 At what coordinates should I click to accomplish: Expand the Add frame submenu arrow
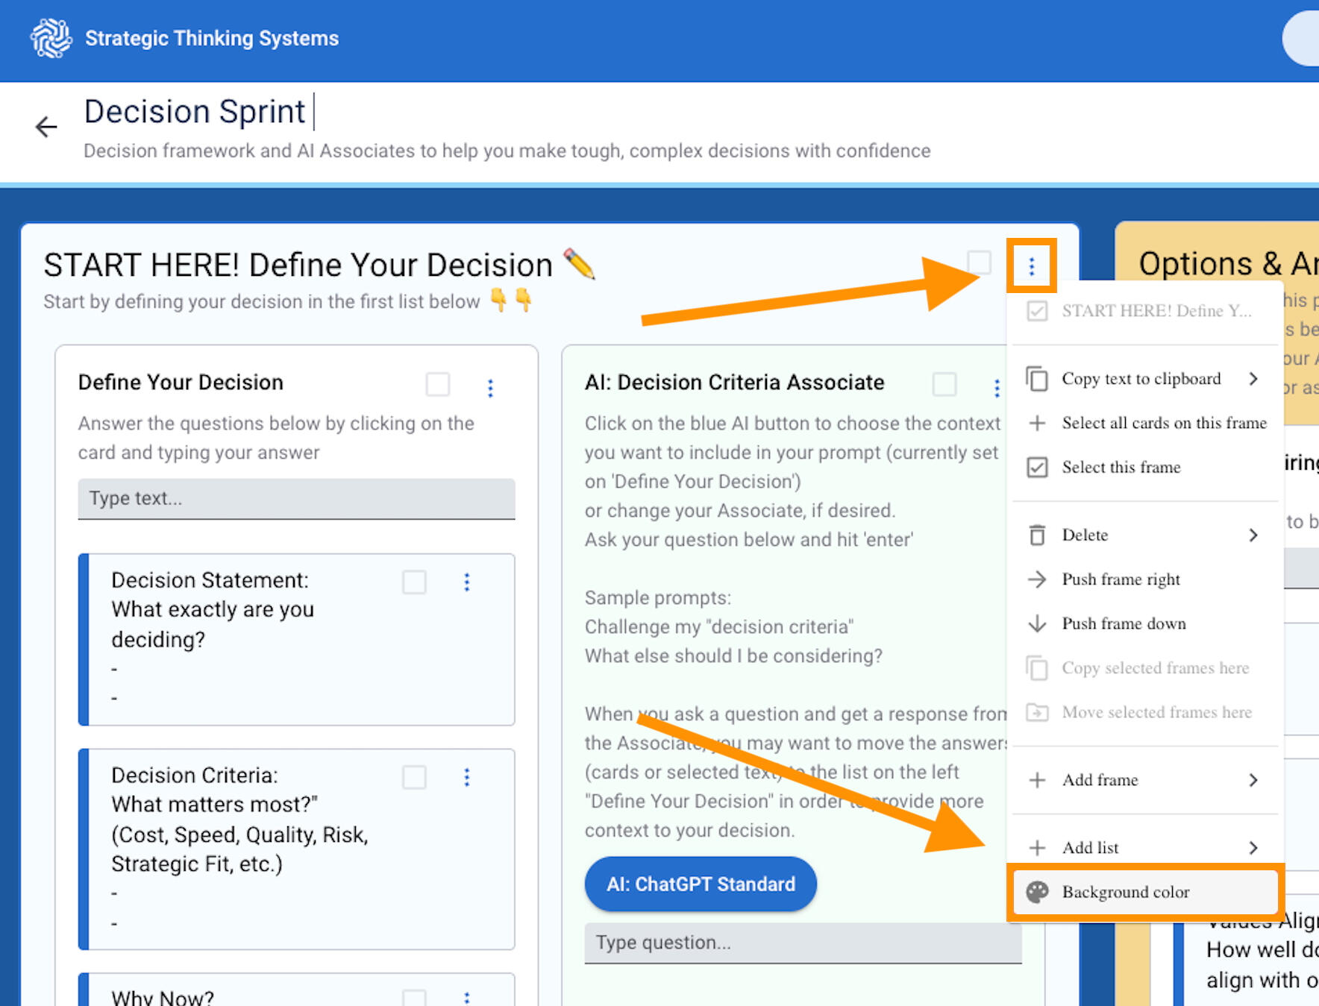[1253, 780]
